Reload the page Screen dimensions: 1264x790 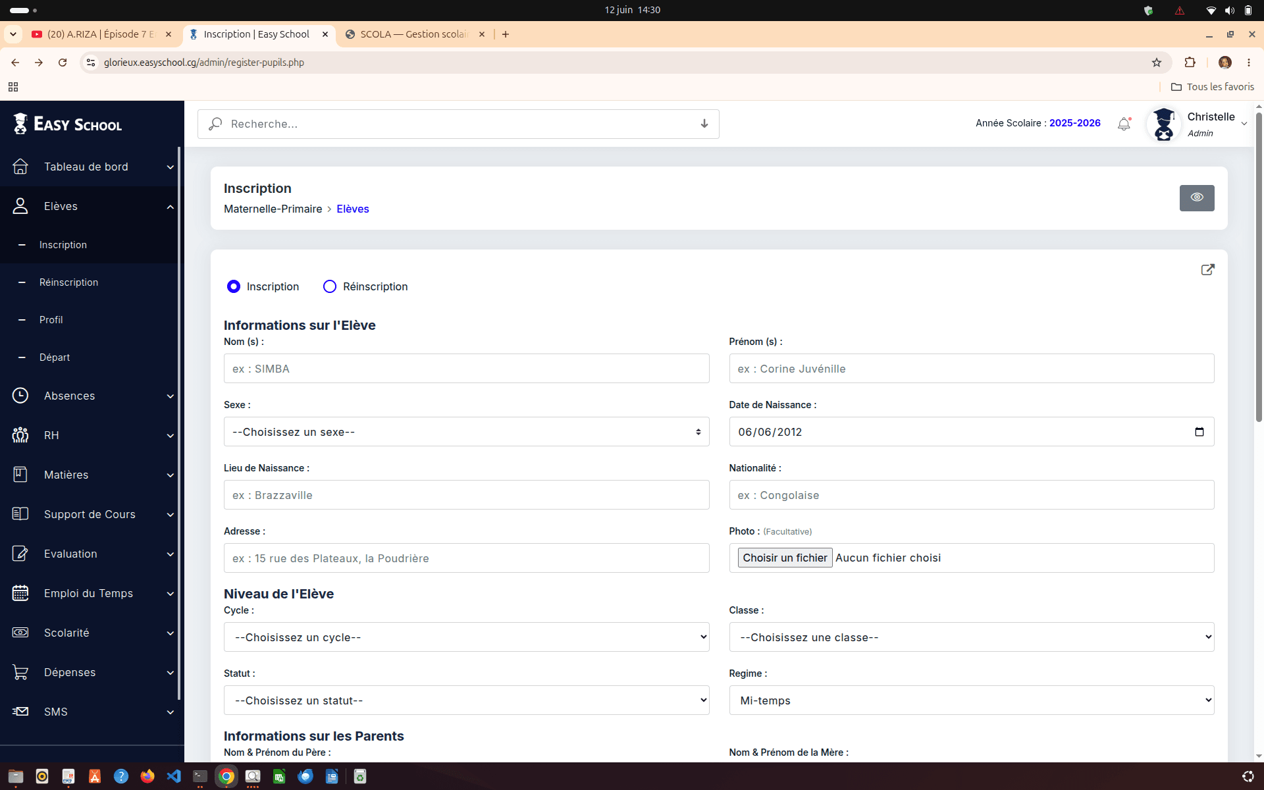click(63, 63)
